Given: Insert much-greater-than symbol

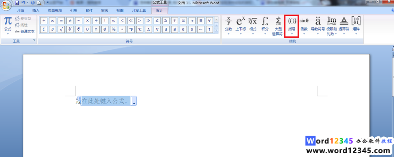Looking at the screenshot, I should (x=148, y=21).
